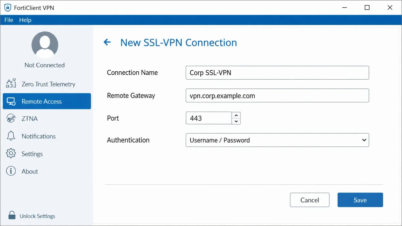Image resolution: width=402 pixels, height=226 pixels.
Task: Click the Remote Gateway label
Action: 131,95
